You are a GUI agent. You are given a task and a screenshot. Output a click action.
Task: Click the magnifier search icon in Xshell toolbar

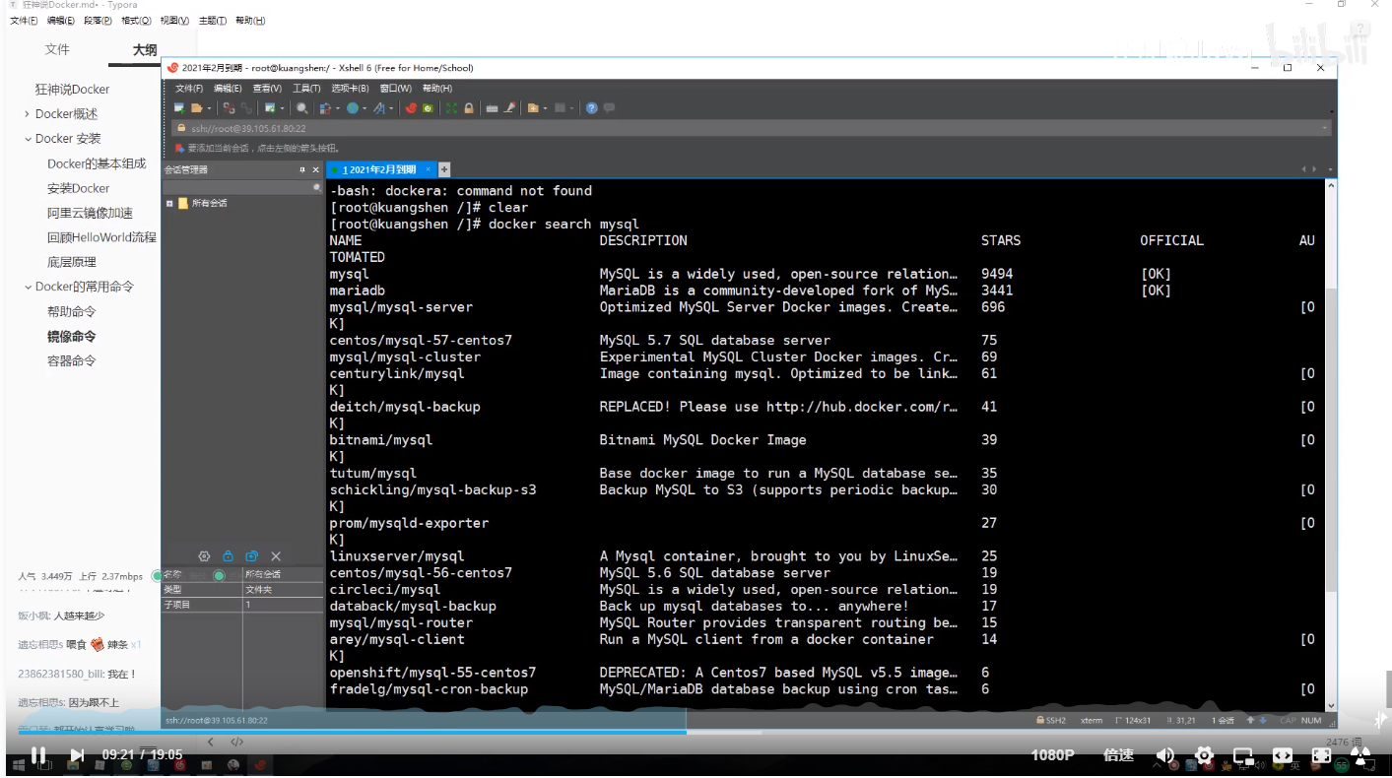pos(301,108)
